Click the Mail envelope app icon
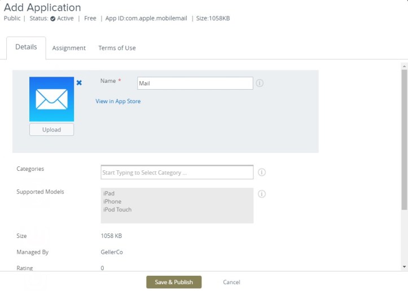The image size is (408, 291). (51, 99)
